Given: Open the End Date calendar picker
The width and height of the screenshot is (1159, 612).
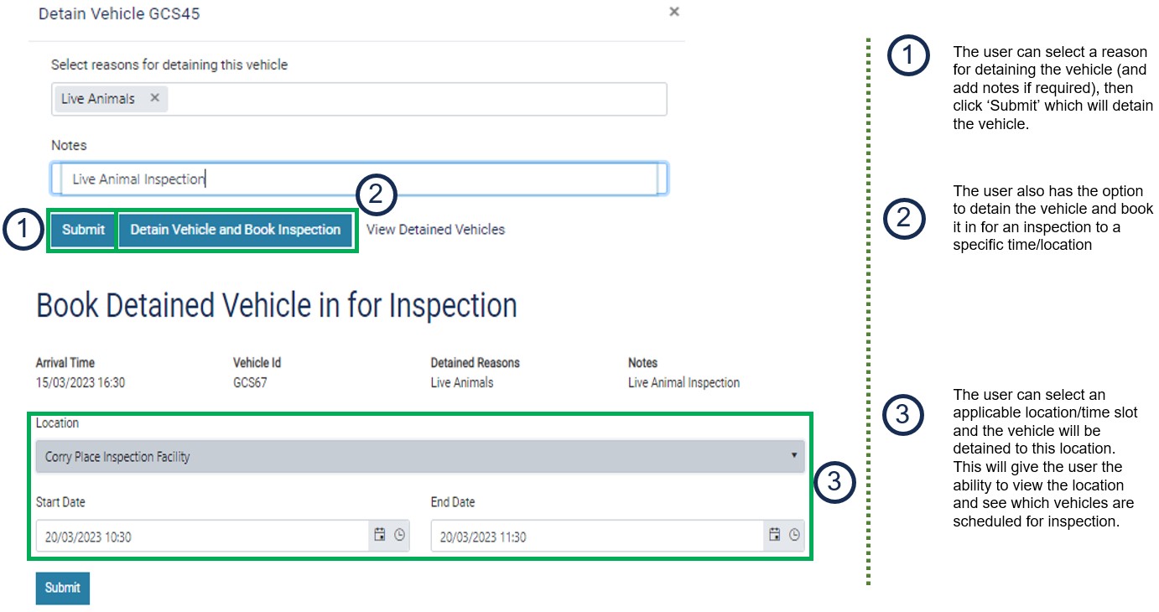Looking at the screenshot, I should pyautogui.click(x=774, y=535).
